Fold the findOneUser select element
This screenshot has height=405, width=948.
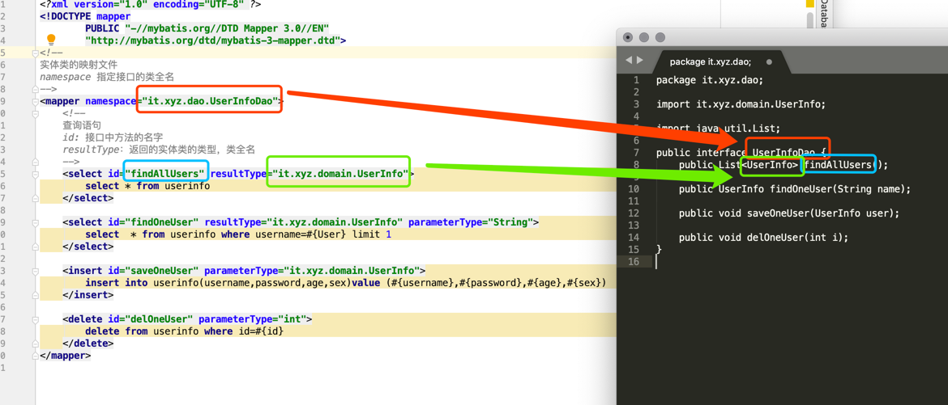click(36, 222)
